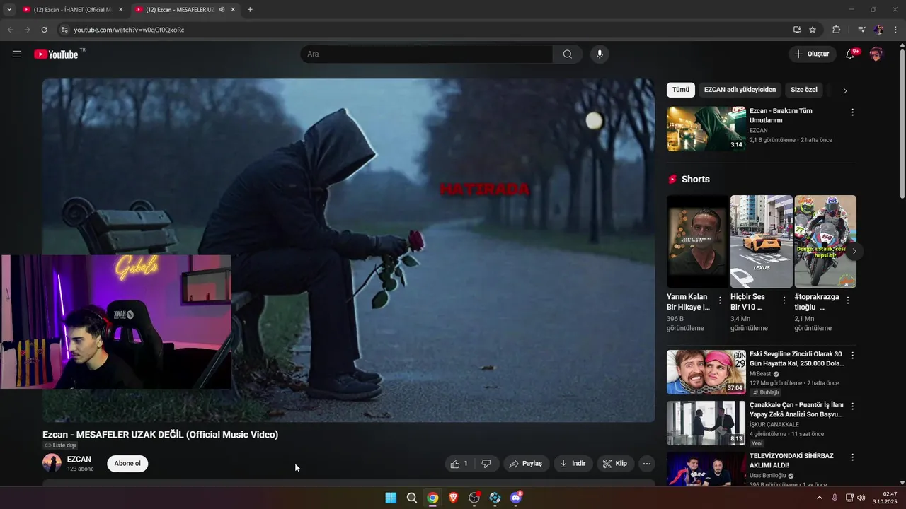Select the Size özel chip
The height and width of the screenshot is (509, 906).
coord(804,90)
